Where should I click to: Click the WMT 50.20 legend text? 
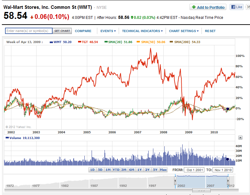(x=62, y=42)
